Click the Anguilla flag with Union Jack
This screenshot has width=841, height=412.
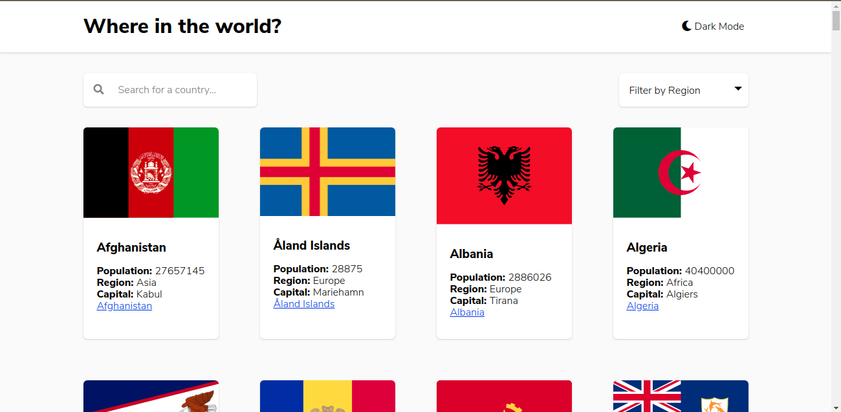pyautogui.click(x=681, y=396)
